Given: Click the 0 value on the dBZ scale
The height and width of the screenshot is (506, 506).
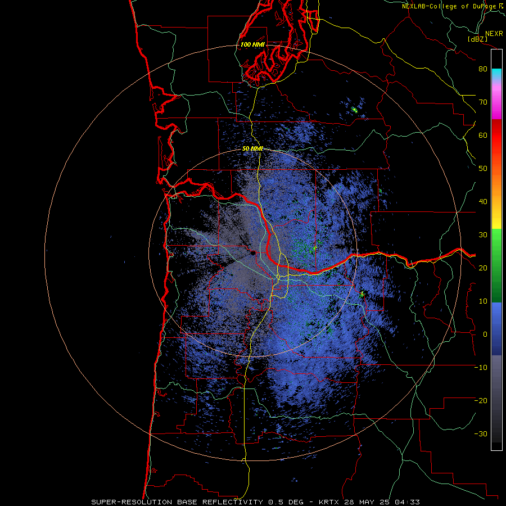Looking at the screenshot, I should (485, 335).
